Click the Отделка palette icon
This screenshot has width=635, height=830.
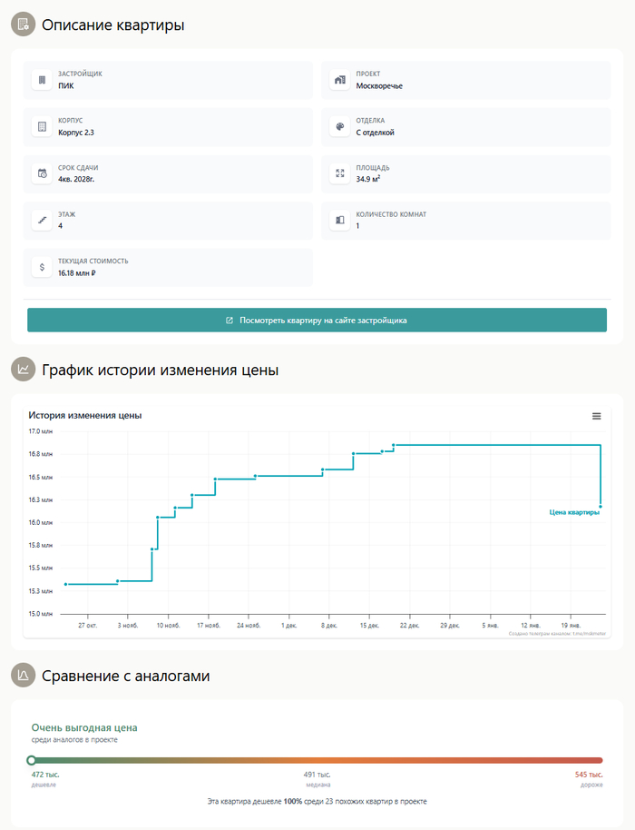[x=340, y=127]
